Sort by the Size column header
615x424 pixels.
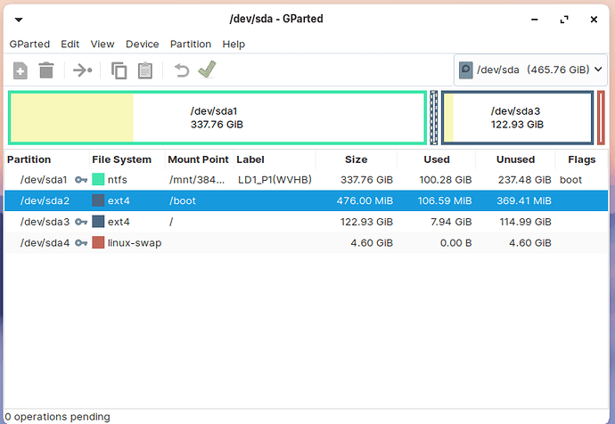(x=357, y=159)
